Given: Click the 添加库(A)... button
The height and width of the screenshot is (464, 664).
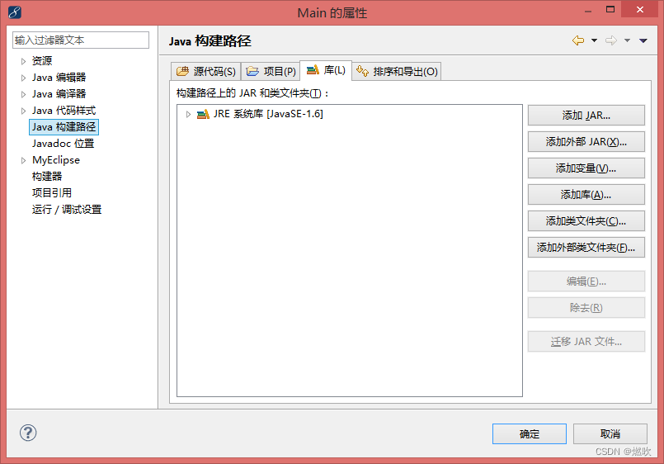Looking at the screenshot, I should pyautogui.click(x=586, y=195).
